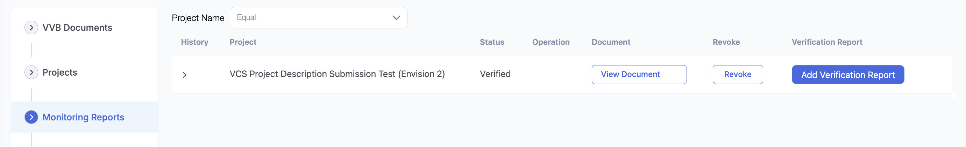Click the Verification Report column header
This screenshot has height=147, width=966.
[826, 42]
